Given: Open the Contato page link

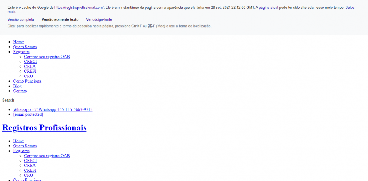Looking at the screenshot, I should pyautogui.click(x=20, y=91).
